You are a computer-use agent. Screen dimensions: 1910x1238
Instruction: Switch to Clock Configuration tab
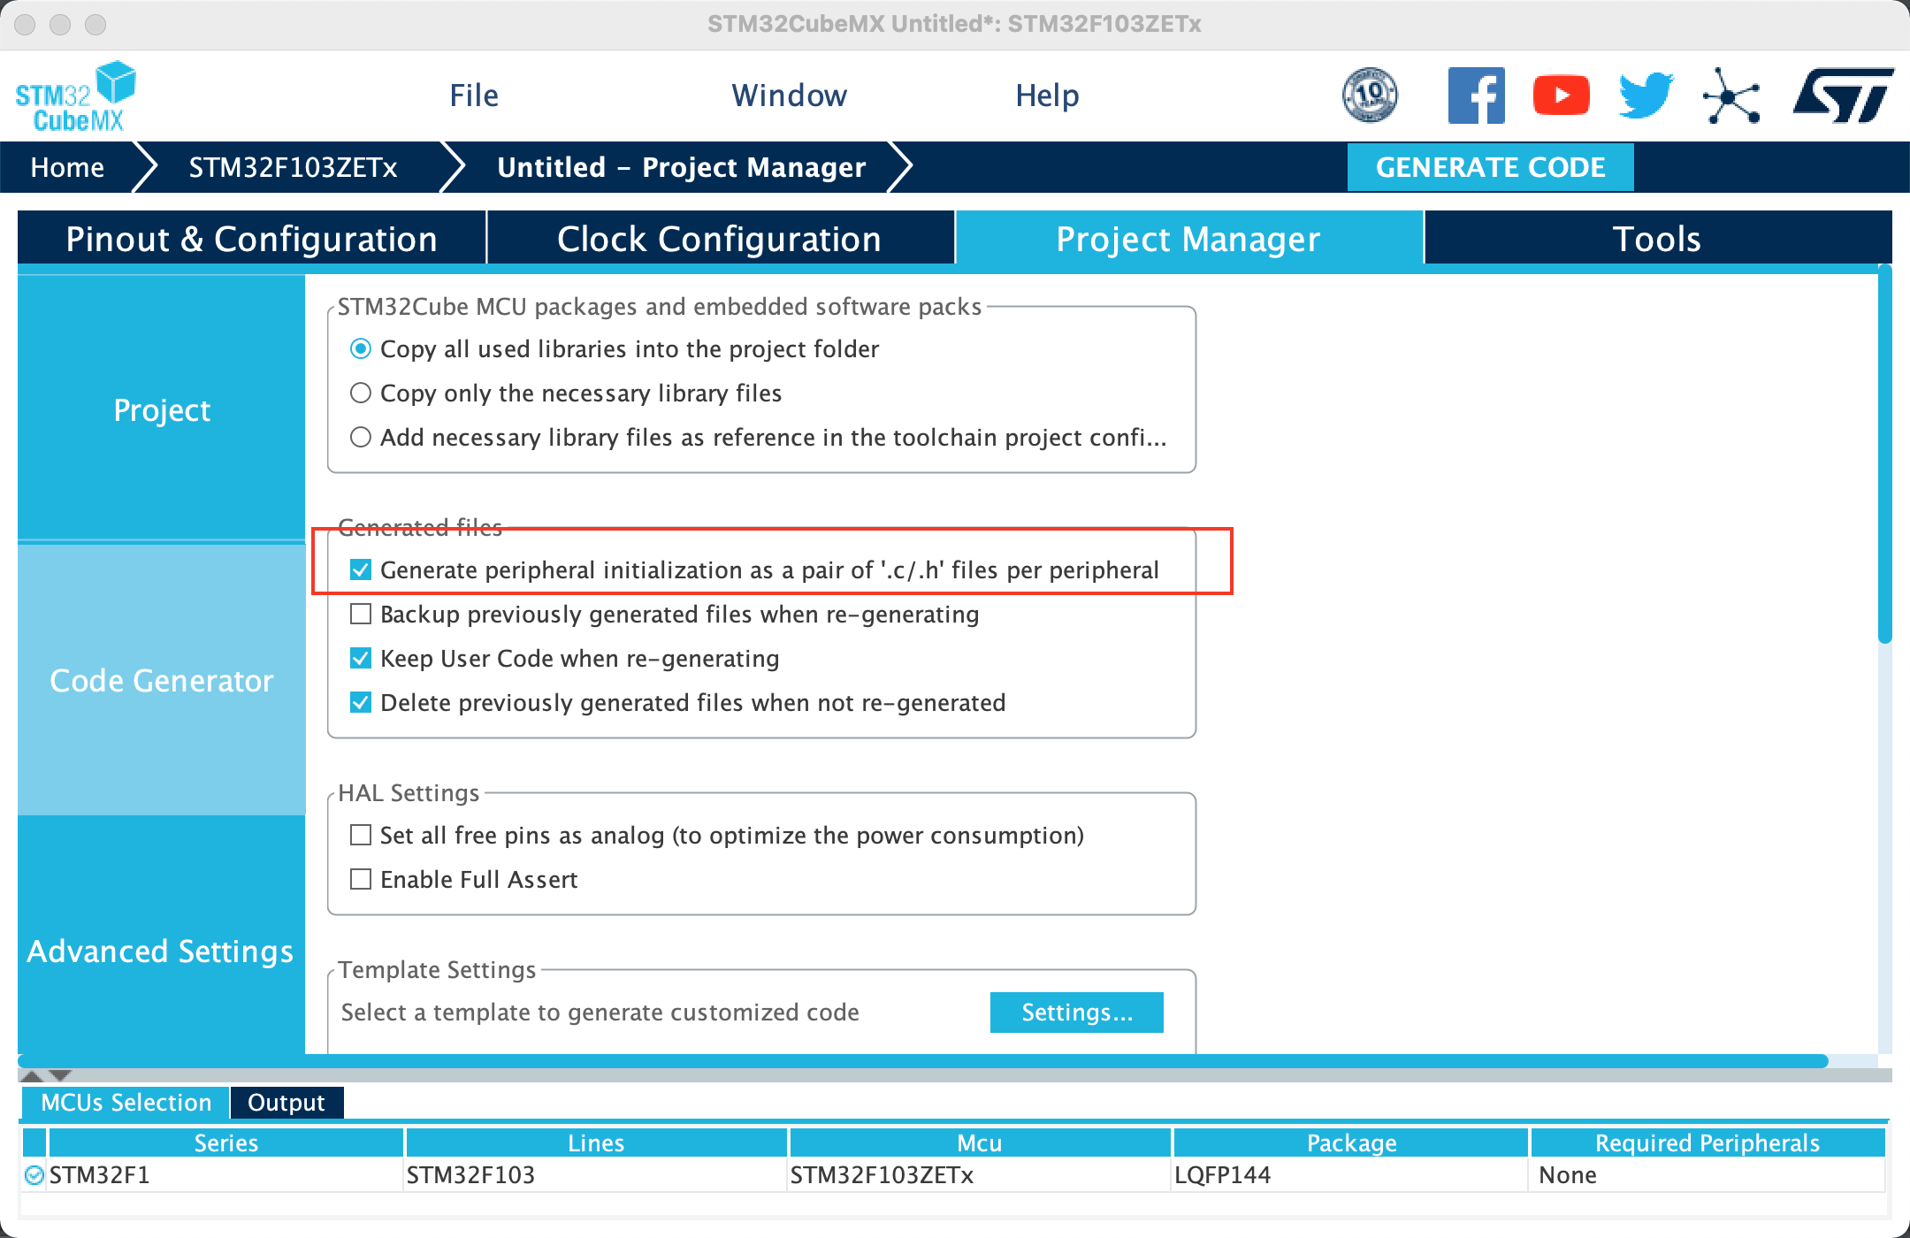click(x=719, y=239)
